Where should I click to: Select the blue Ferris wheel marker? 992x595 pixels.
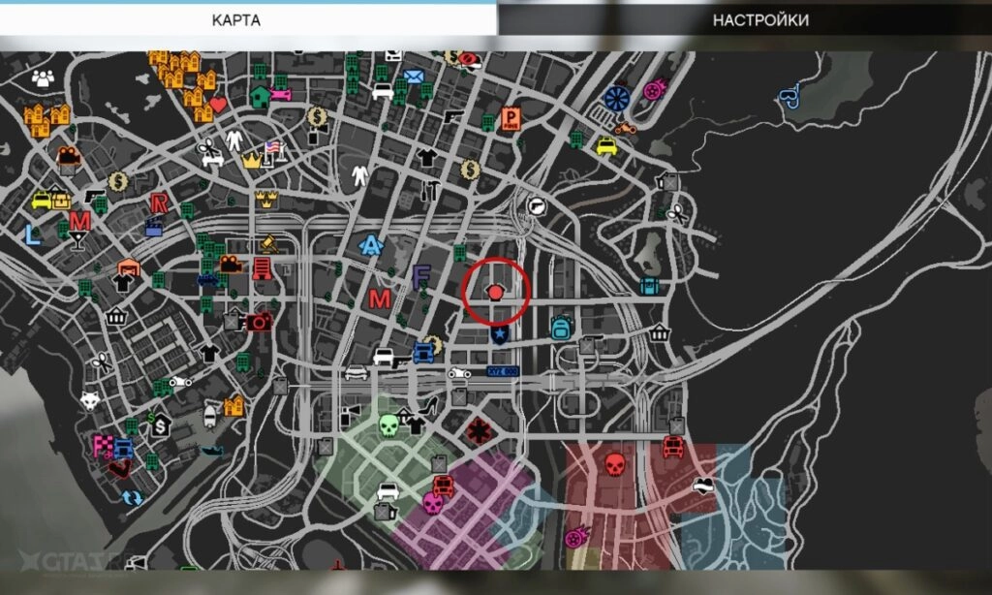pyautogui.click(x=615, y=97)
